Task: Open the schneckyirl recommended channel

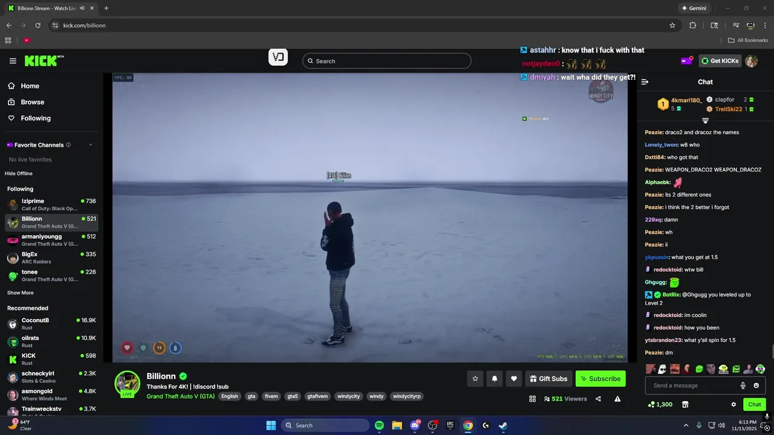Action: point(51,377)
